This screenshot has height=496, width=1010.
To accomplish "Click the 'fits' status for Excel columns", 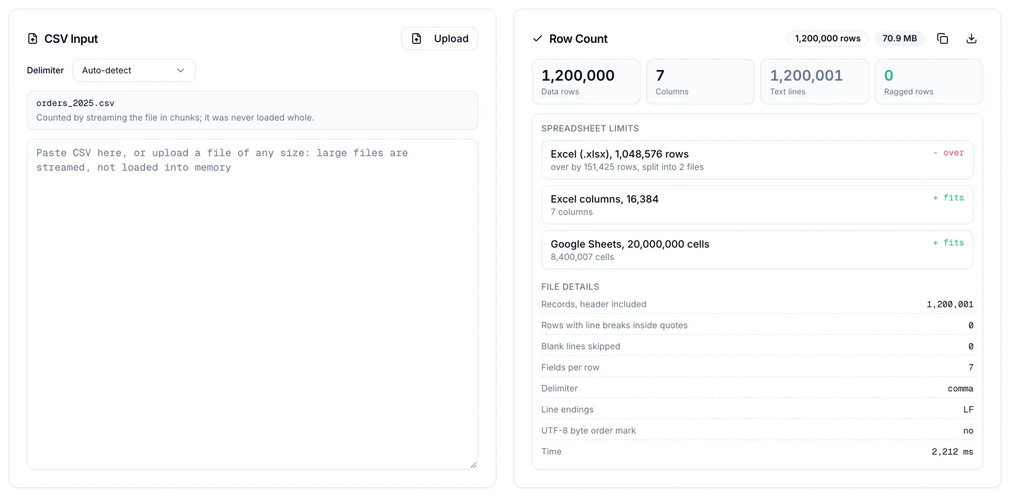I will (x=948, y=198).
